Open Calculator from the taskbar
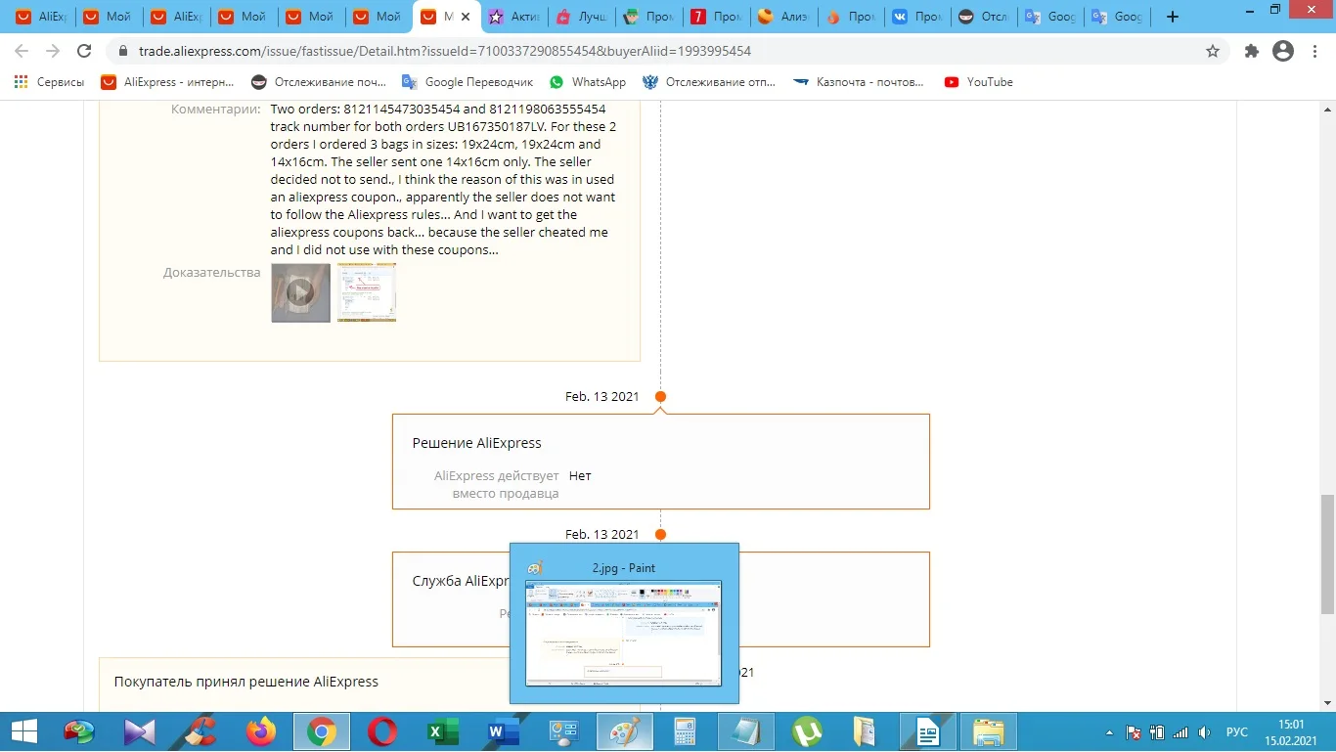Image resolution: width=1336 pixels, height=752 pixels. tap(684, 731)
